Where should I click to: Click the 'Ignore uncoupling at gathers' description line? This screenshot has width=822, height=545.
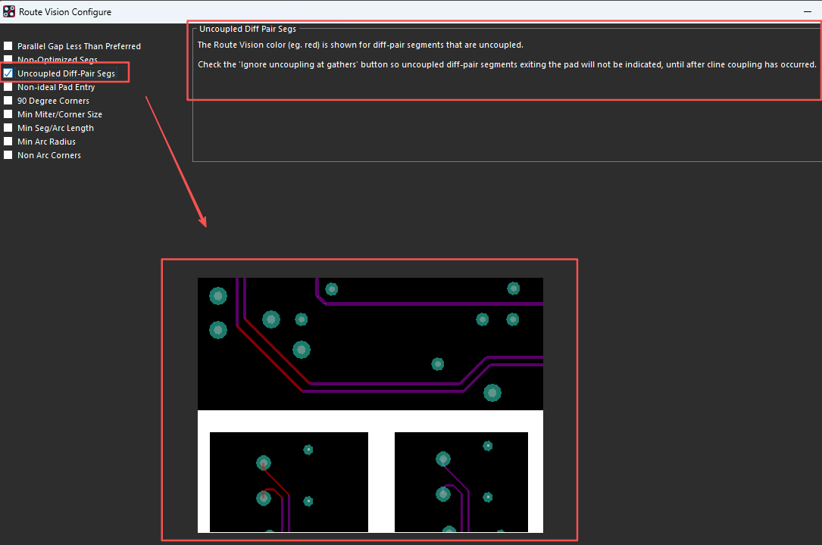[x=506, y=64]
